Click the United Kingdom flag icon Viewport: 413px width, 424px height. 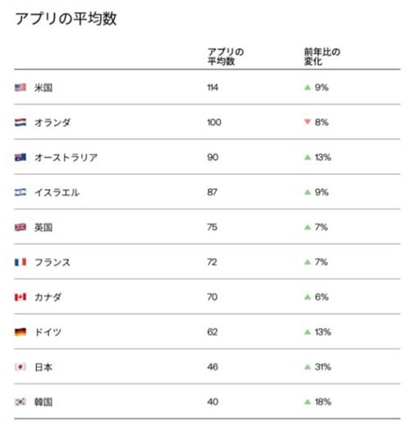click(20, 227)
